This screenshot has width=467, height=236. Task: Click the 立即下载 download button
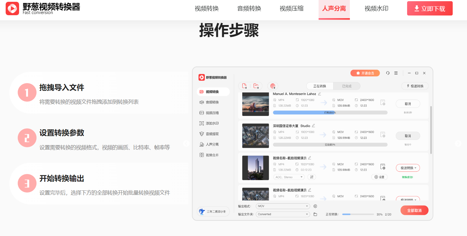click(429, 8)
